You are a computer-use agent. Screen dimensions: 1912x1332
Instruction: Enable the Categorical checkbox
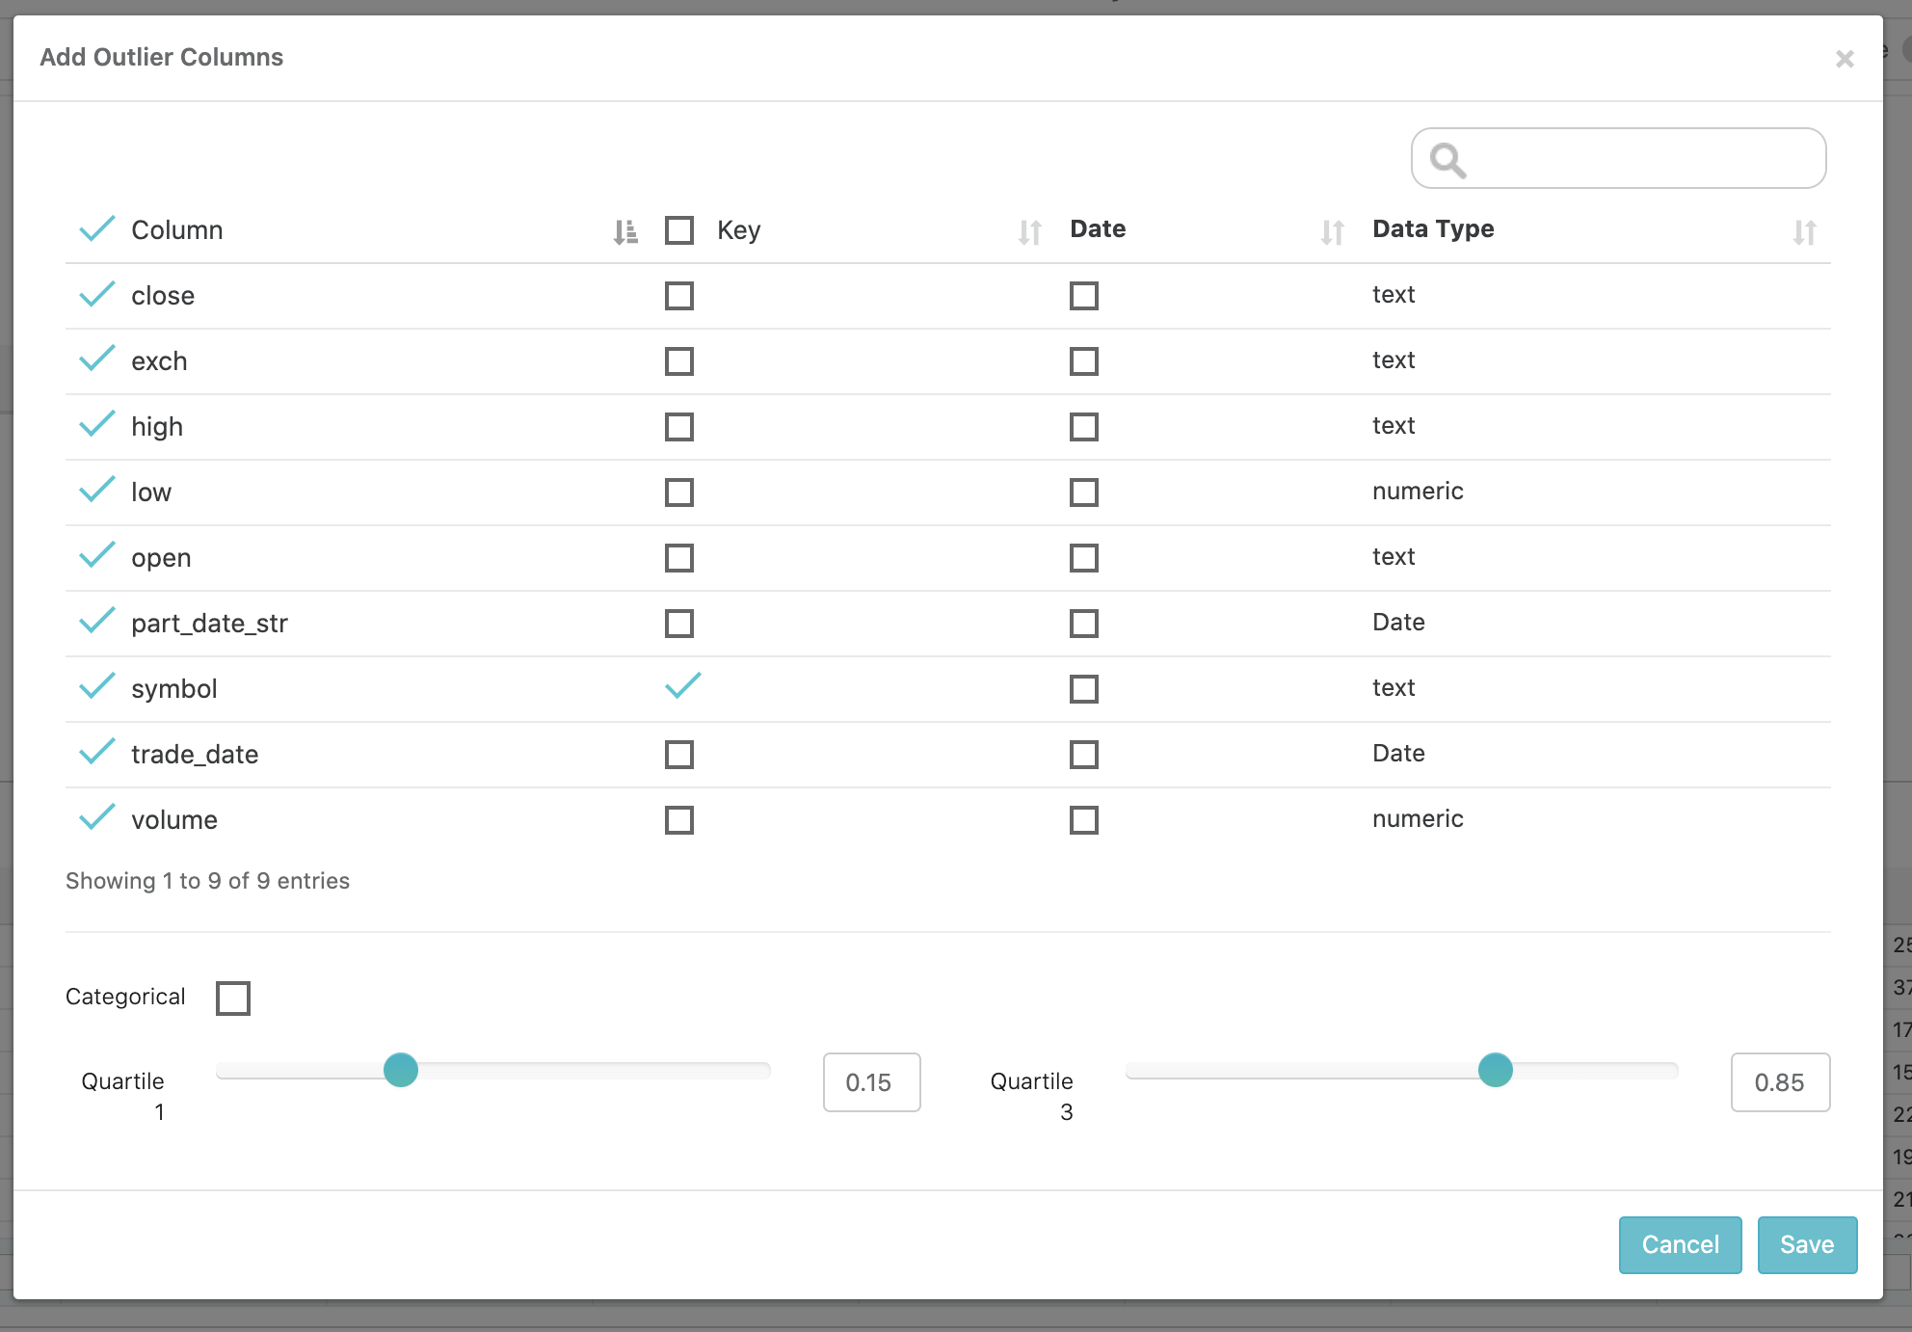233,999
